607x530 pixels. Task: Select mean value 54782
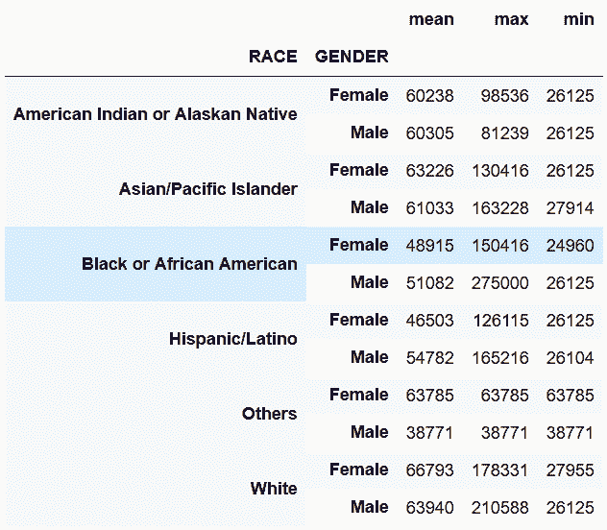point(429,358)
